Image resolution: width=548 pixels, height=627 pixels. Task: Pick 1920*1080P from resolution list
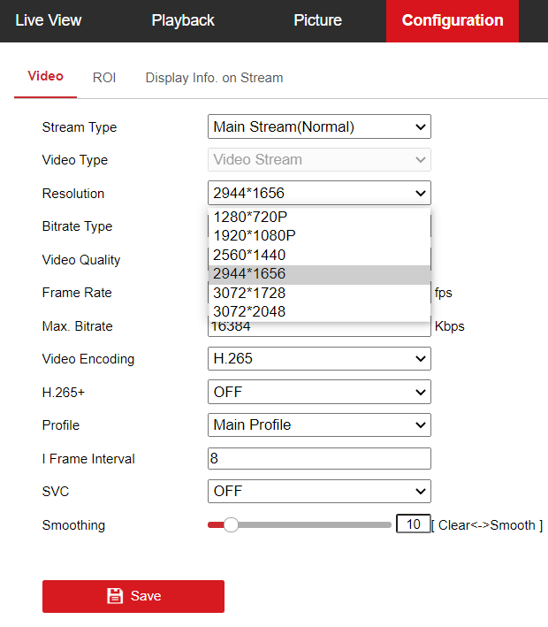255,236
